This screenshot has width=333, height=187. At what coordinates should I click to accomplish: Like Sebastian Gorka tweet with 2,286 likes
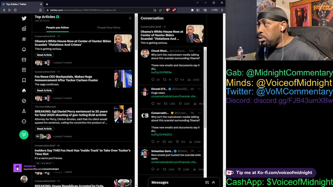(179, 169)
